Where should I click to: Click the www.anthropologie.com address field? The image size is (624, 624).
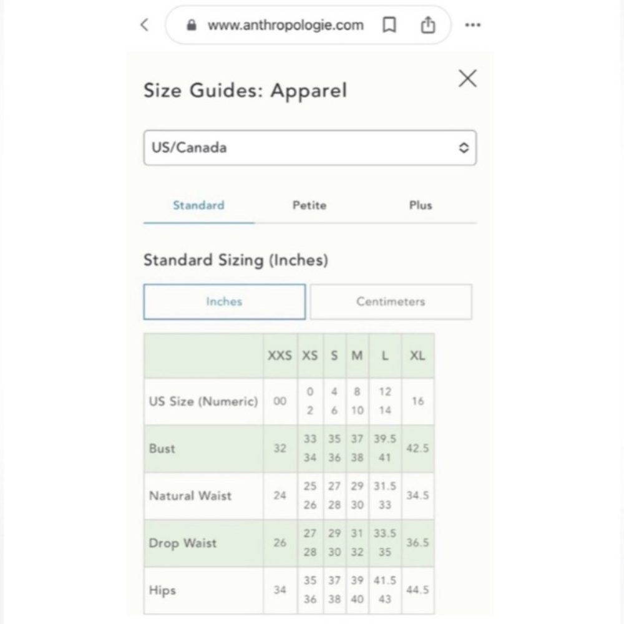[x=285, y=25]
